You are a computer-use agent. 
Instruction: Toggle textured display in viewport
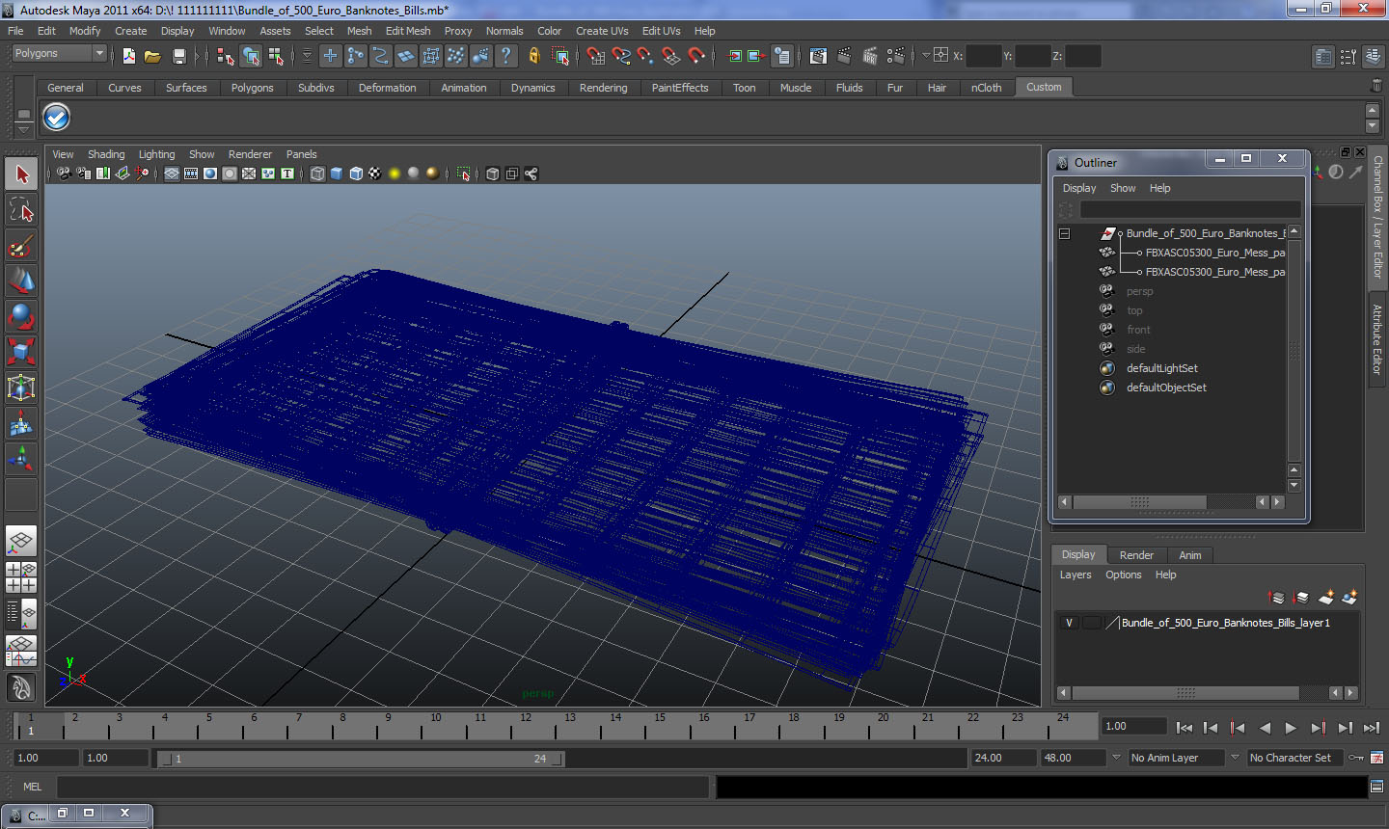[x=375, y=174]
